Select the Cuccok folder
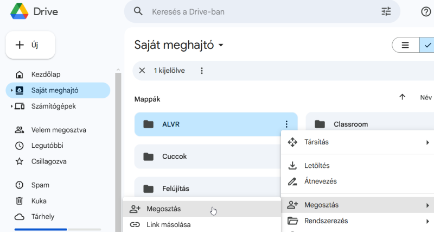This screenshot has height=232, width=434. [208, 156]
